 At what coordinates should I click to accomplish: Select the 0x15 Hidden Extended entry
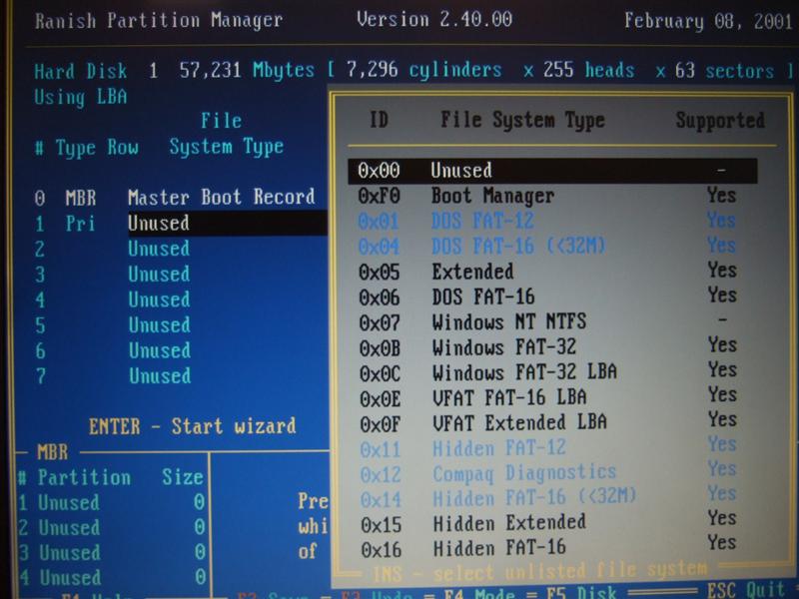point(547,522)
